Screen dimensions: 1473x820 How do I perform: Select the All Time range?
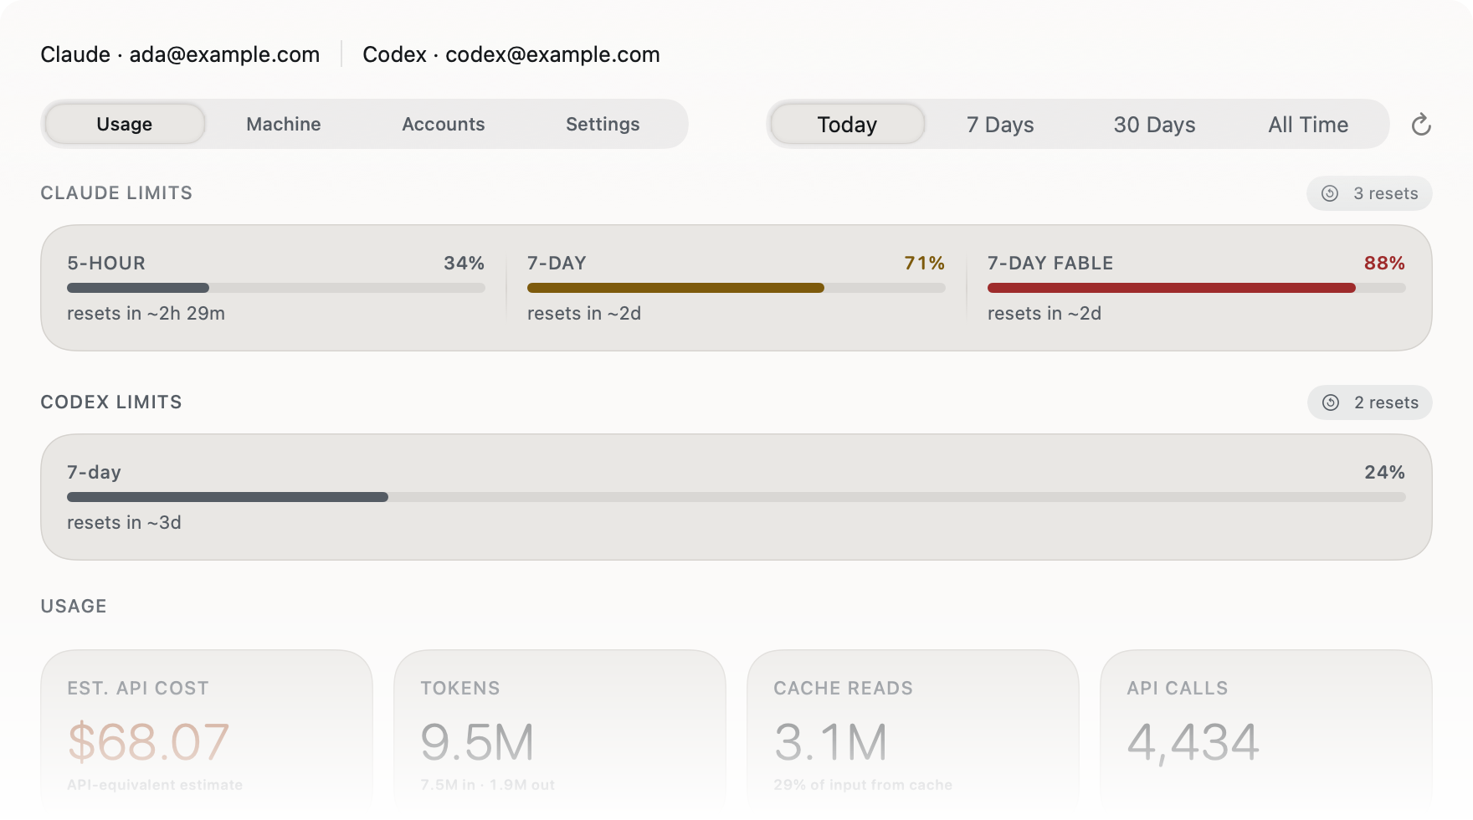coord(1308,125)
